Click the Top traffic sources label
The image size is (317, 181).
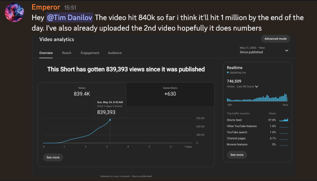(x=238, y=114)
